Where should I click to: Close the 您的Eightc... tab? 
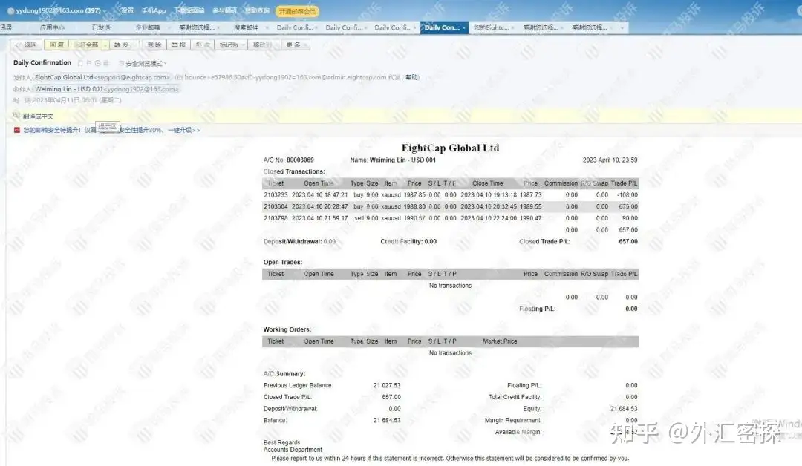point(513,27)
